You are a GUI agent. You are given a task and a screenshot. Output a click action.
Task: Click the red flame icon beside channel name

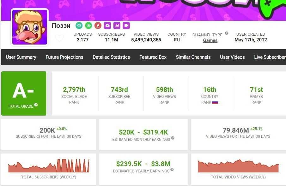[x=98, y=26]
